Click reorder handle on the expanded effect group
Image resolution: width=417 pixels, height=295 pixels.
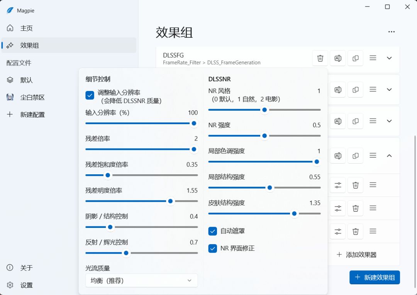pyautogui.click(x=373, y=155)
